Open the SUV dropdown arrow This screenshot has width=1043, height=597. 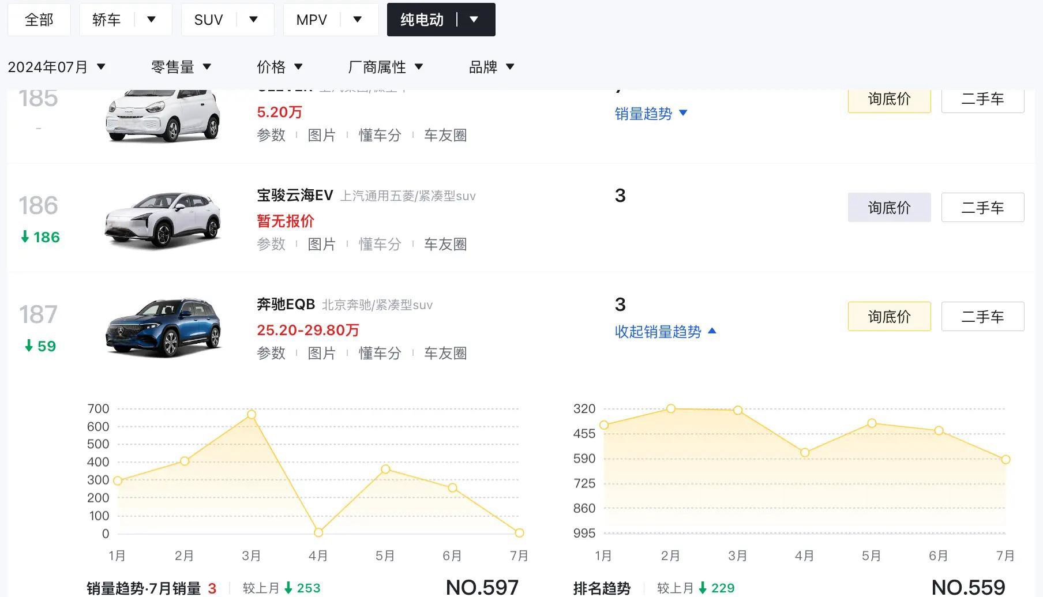coord(254,20)
